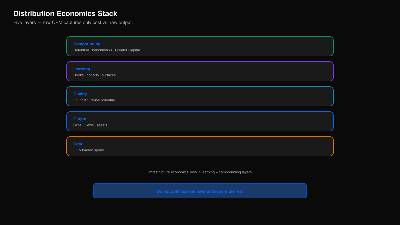
Task: Click the 'Distribution Economics Stack' title
Action: pyautogui.click(x=65, y=14)
